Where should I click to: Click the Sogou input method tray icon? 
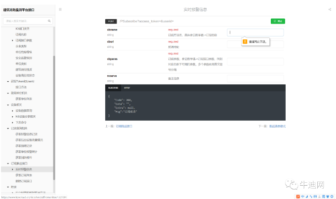coord(297,196)
